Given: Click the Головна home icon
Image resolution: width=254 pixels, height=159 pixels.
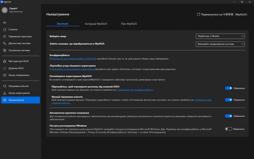Looking at the screenshot, I should (x=4, y=29).
